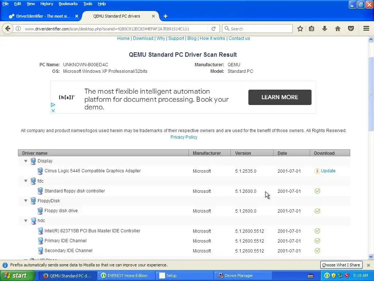
Task: Click Update link for Cirrus Logic driver
Action: pyautogui.click(x=328, y=171)
